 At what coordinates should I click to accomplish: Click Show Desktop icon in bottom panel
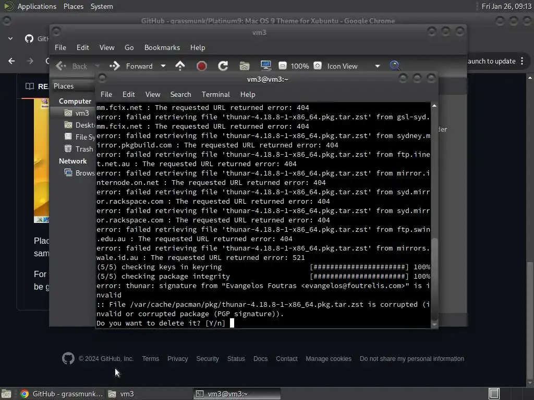pyautogui.click(x=6, y=394)
